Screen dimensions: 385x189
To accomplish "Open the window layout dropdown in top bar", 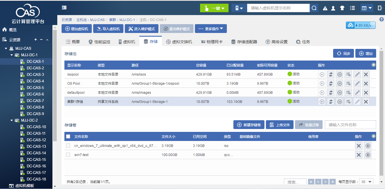I will tap(367, 8).
